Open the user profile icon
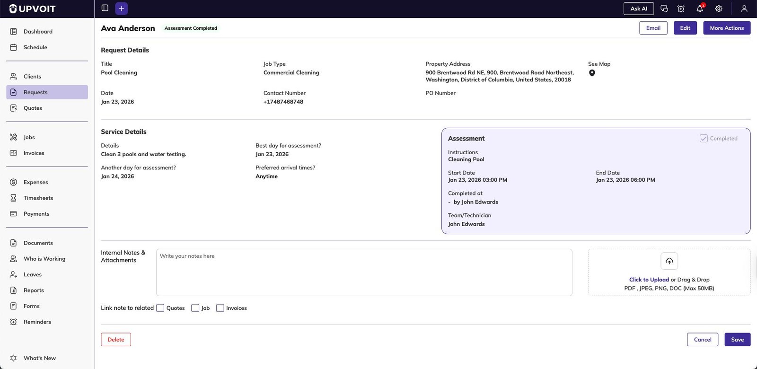757x369 pixels. click(744, 9)
